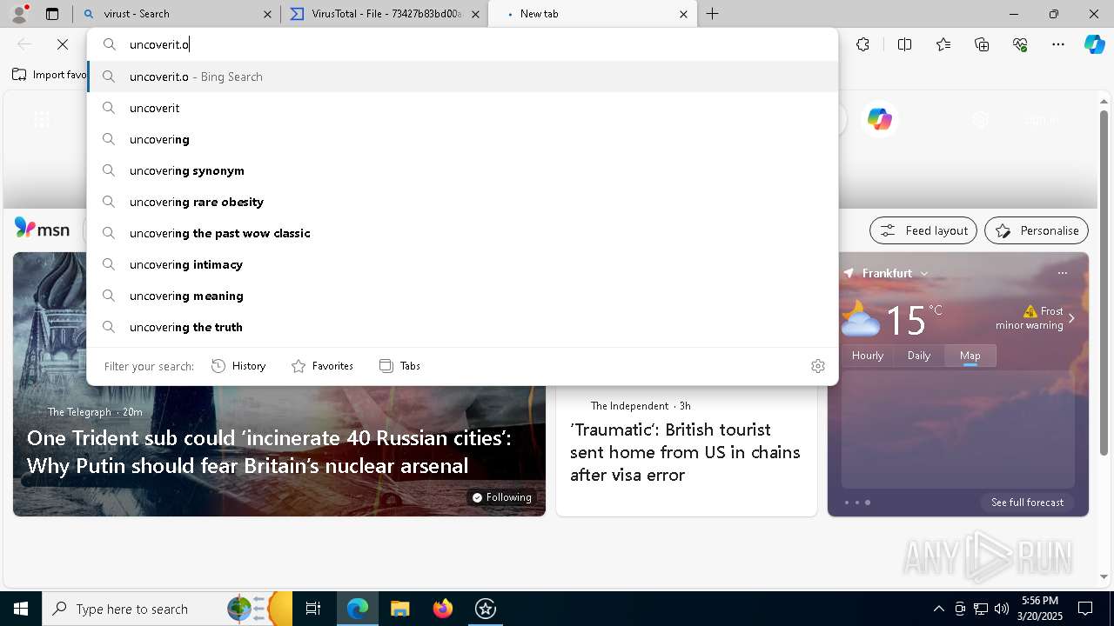Select uncovering the past wow classic suggestion
The image size is (1114, 626).
point(463,233)
